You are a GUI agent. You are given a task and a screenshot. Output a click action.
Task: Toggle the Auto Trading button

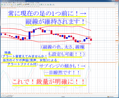tap(27, 4)
